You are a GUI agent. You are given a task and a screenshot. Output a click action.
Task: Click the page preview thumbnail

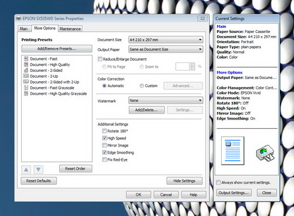tap(233, 151)
